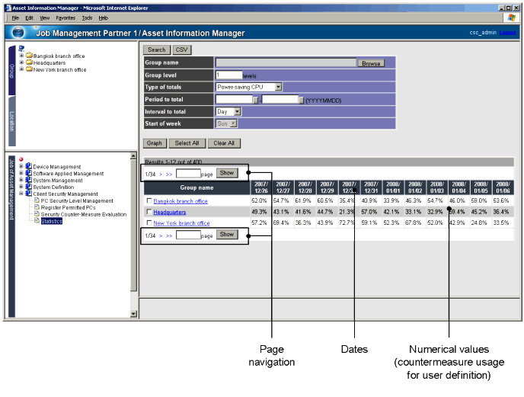524x397 pixels.
Task: Switch to the Location side tab
Action: (11, 121)
